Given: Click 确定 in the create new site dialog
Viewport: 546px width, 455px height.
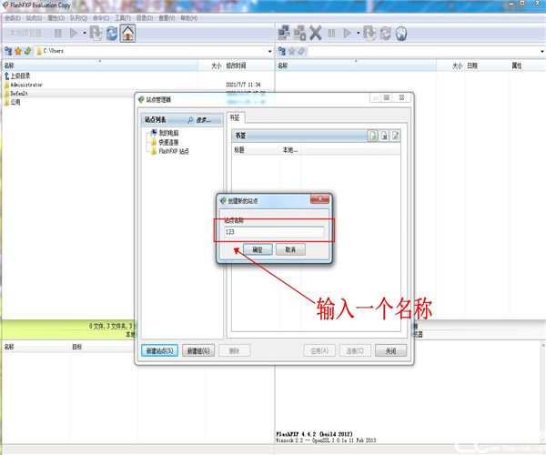Looking at the screenshot, I should click(258, 249).
